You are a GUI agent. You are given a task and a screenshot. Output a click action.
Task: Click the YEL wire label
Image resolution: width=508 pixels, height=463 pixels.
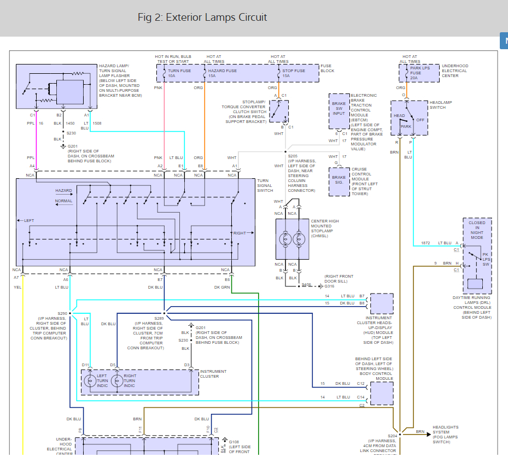click(17, 287)
